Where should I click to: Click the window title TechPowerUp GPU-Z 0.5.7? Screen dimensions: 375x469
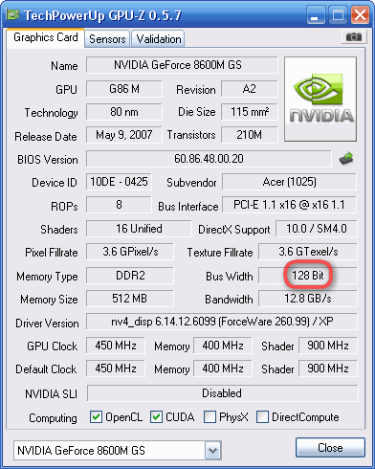tap(102, 15)
